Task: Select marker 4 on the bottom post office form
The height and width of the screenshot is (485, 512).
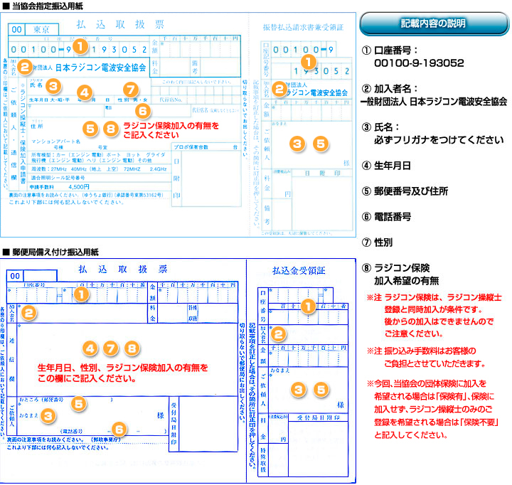Action: (90, 348)
